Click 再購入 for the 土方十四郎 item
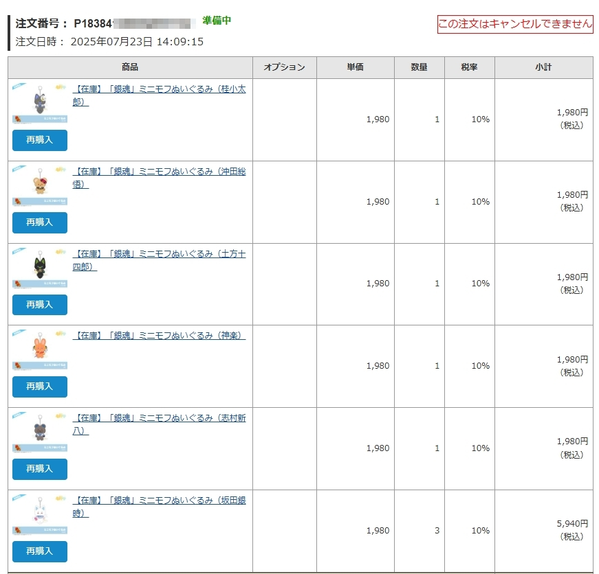Viewport: 599px width, 574px height. coord(40,305)
